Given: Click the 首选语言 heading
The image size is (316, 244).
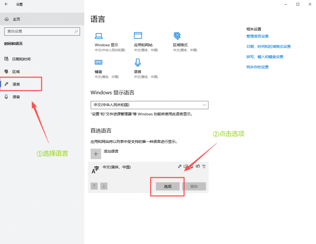Looking at the screenshot, I should point(101,131).
